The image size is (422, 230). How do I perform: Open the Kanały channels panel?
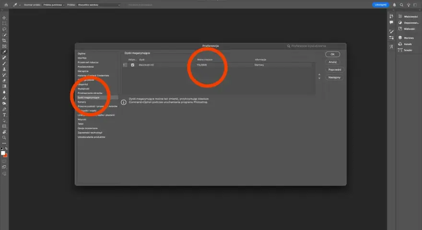pyautogui.click(x=405, y=44)
